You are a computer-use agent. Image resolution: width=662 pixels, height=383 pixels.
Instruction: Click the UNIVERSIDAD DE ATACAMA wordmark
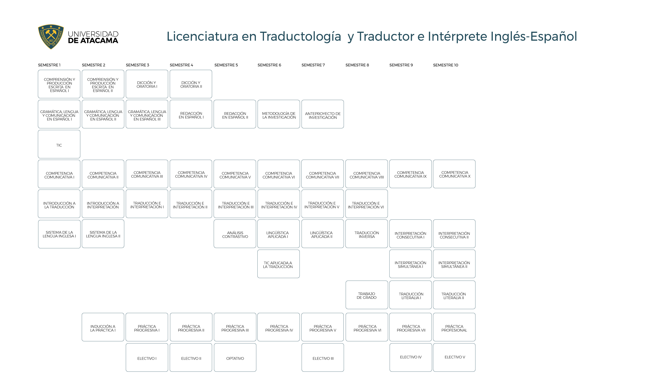pos(93,37)
